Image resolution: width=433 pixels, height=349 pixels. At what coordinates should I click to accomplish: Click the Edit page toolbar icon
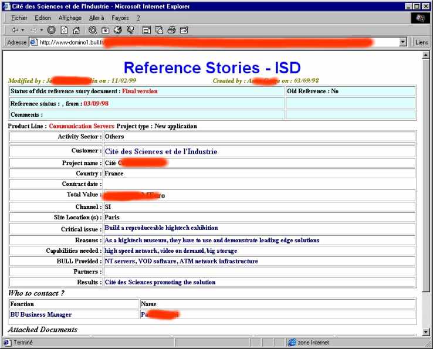point(184,30)
